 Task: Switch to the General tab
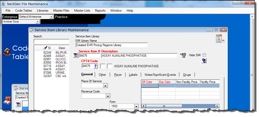tap(87, 74)
